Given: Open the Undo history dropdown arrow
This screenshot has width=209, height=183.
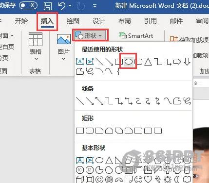Looking at the screenshot, I should coord(70,6).
